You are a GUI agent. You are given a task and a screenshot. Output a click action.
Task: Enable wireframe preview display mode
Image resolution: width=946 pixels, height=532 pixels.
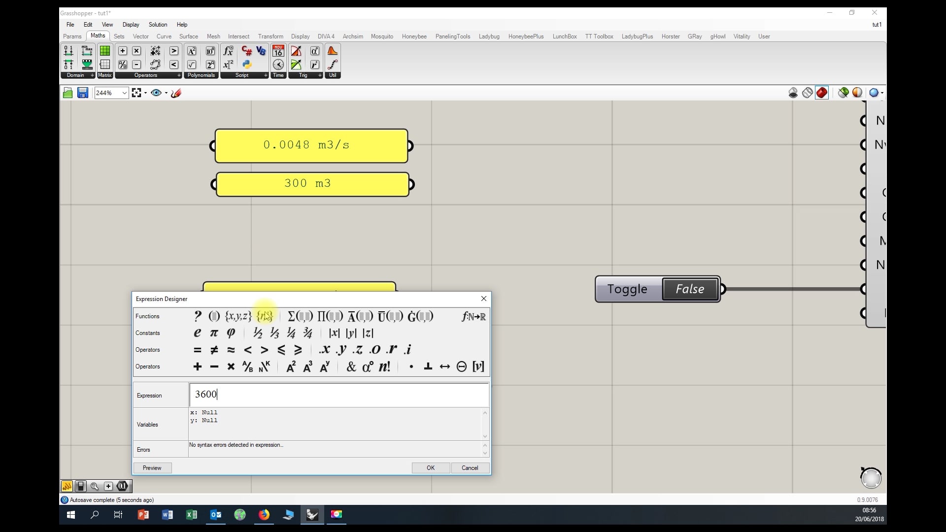808,93
